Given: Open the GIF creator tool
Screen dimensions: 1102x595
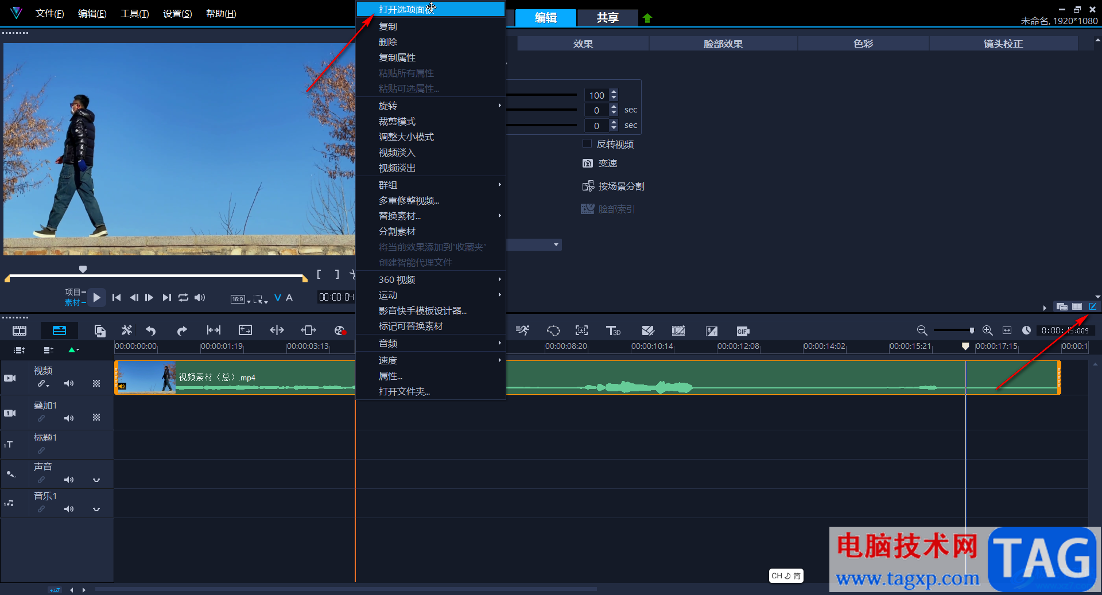Looking at the screenshot, I should click(x=743, y=331).
